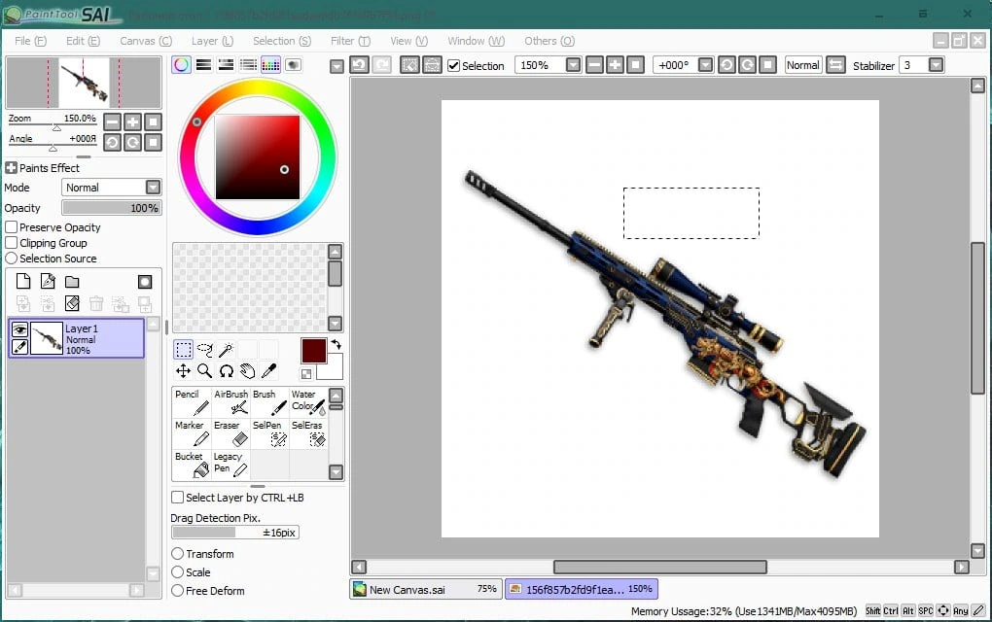Create a new normal layer
Viewport: 992px width, 622px height.
pyautogui.click(x=23, y=281)
